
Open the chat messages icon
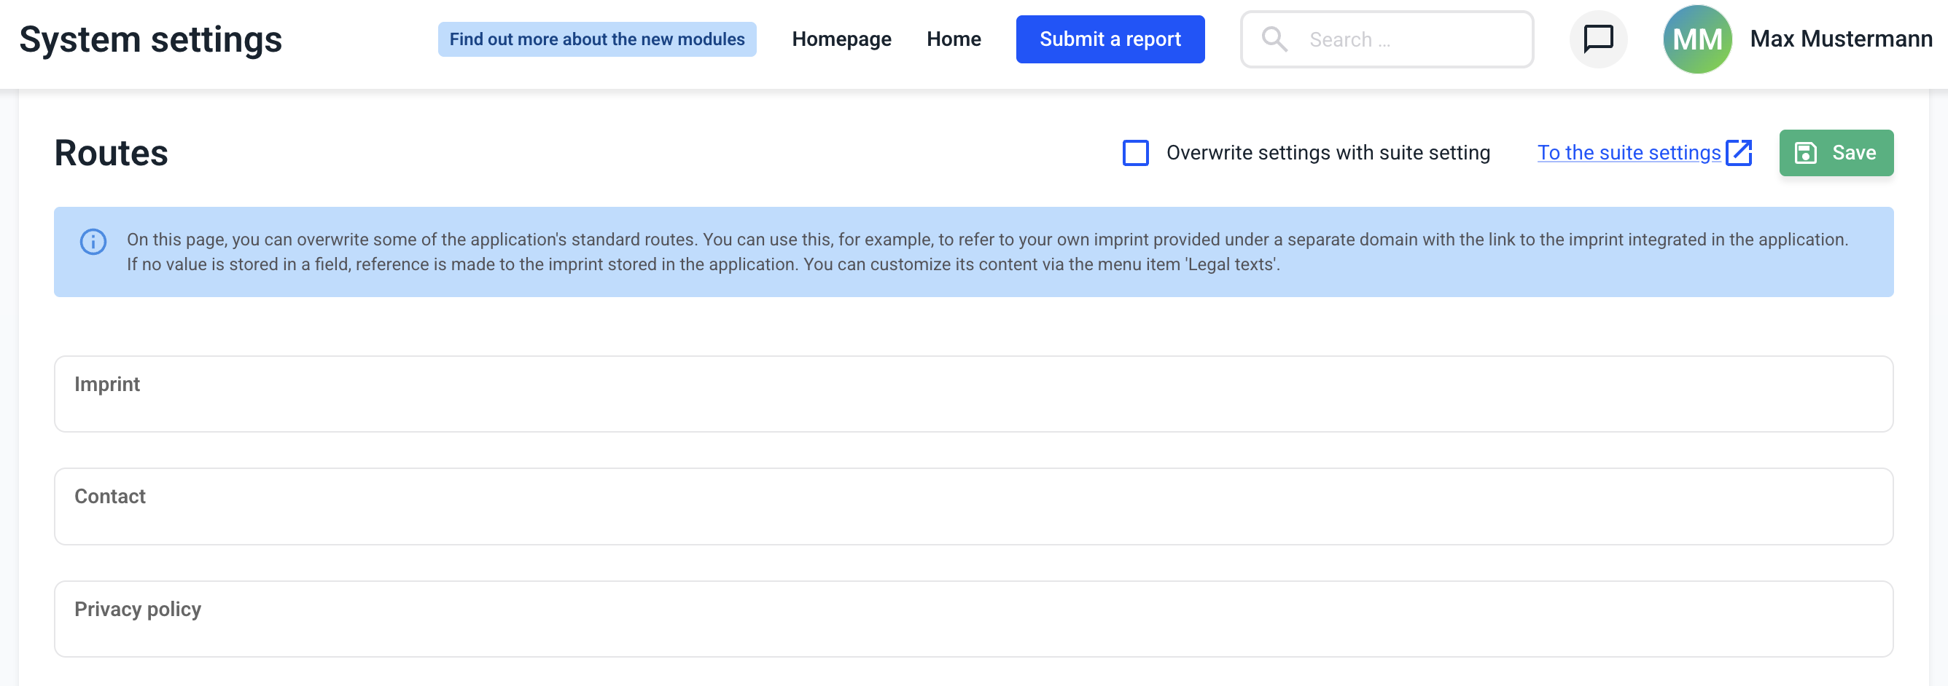[x=1598, y=39]
